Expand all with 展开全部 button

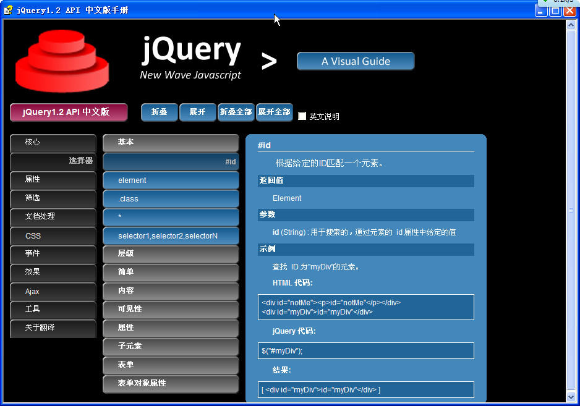coord(275,112)
